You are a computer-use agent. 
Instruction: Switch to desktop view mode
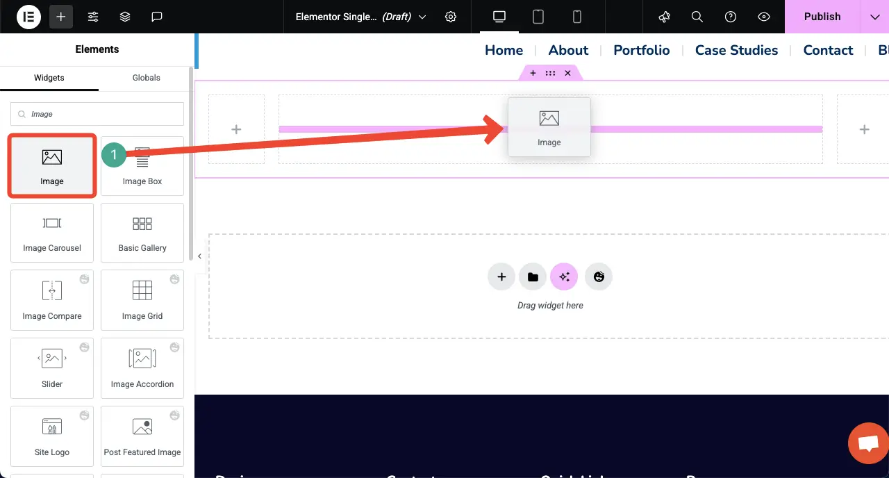tap(499, 17)
